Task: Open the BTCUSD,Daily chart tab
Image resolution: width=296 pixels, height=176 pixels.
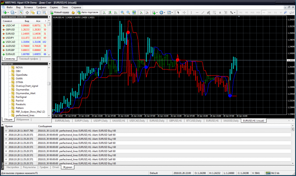Action: pyautogui.click(x=194, y=121)
